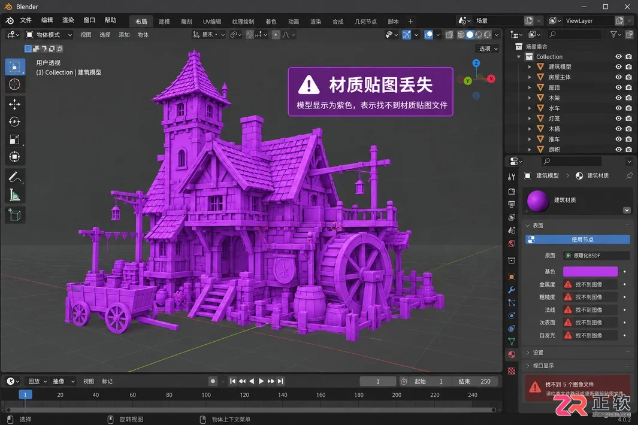This screenshot has width=638, height=425.
Task: Click the purple 基色 color swatch
Action: click(x=591, y=271)
